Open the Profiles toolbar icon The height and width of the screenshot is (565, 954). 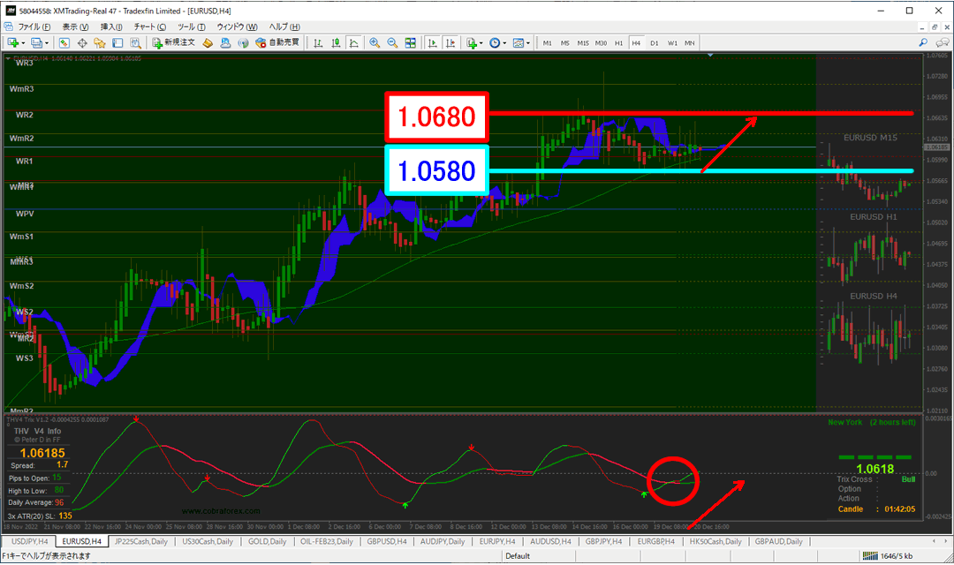[x=36, y=42]
